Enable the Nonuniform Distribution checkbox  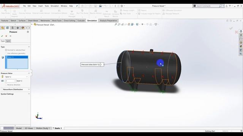point(2,90)
